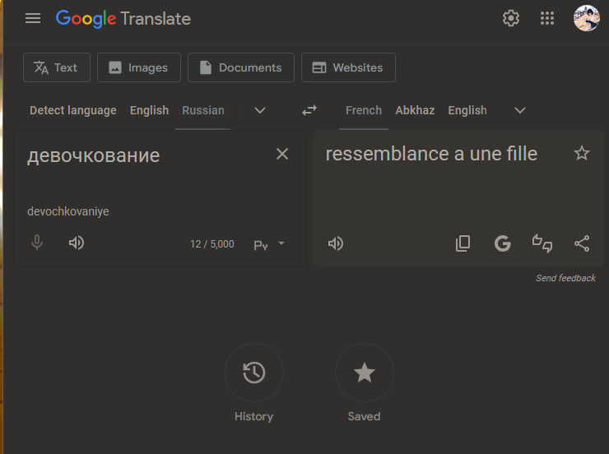Open the main hamburger menu

[x=33, y=18]
